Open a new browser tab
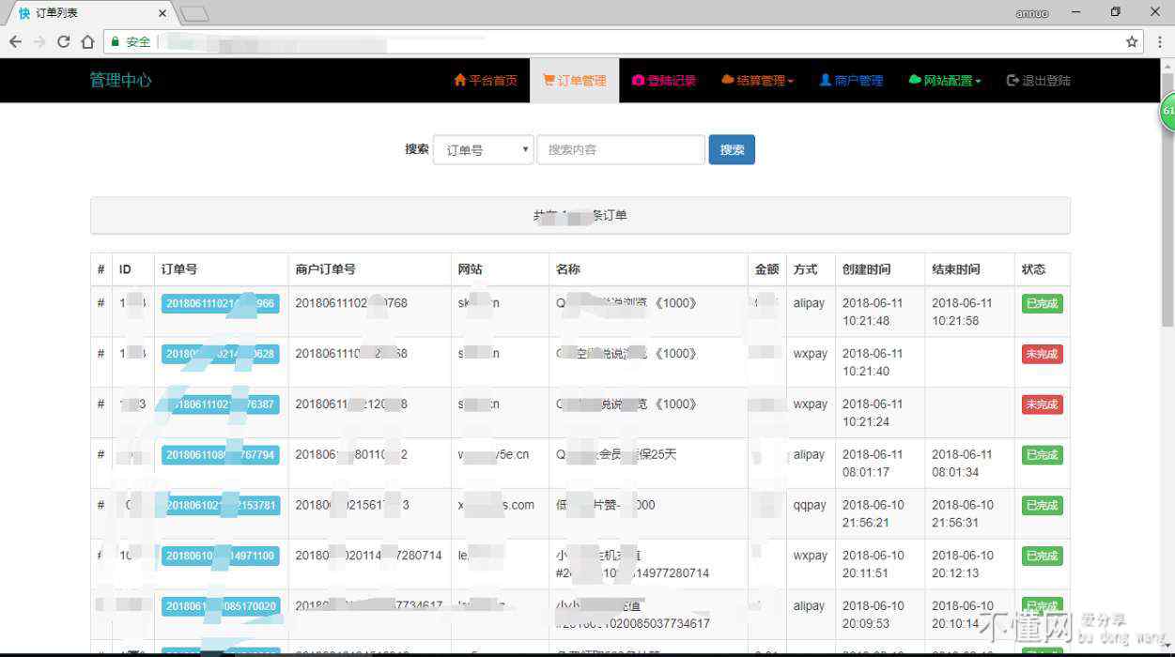1175x657 pixels. [x=194, y=13]
